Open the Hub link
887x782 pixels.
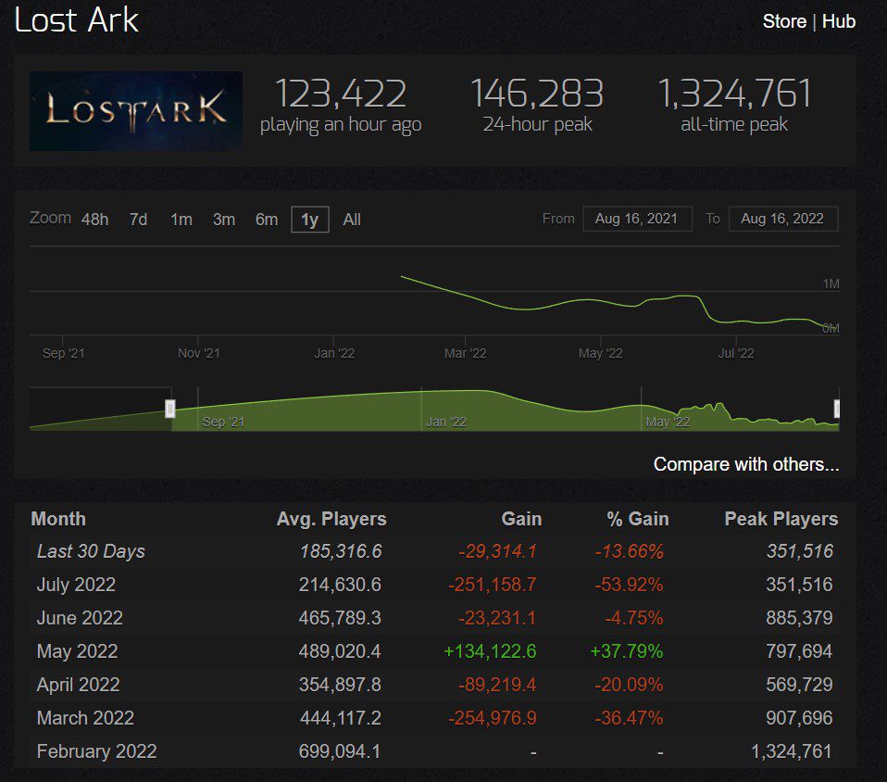pos(839,21)
